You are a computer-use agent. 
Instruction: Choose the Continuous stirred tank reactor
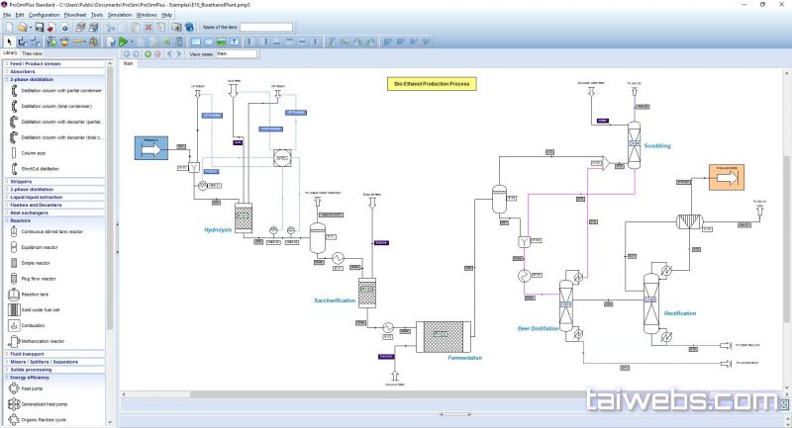(52, 231)
